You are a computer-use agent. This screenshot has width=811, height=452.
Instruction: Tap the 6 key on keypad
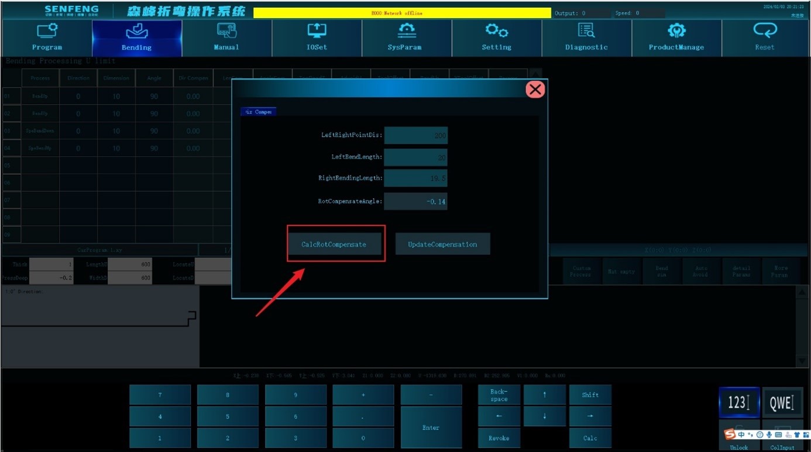[295, 416]
